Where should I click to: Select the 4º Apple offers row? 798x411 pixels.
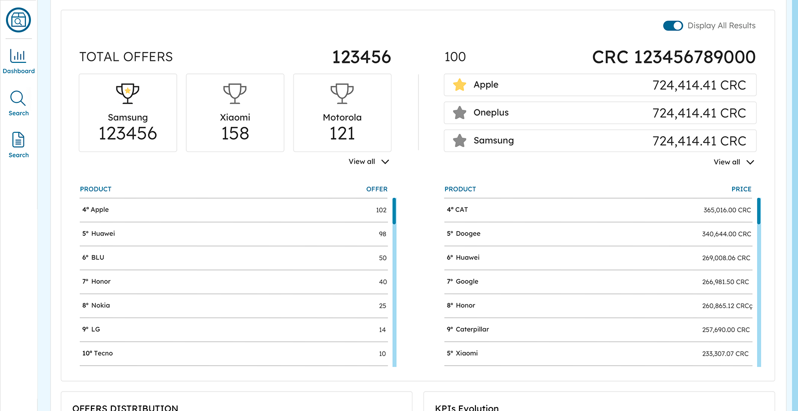[x=234, y=210]
